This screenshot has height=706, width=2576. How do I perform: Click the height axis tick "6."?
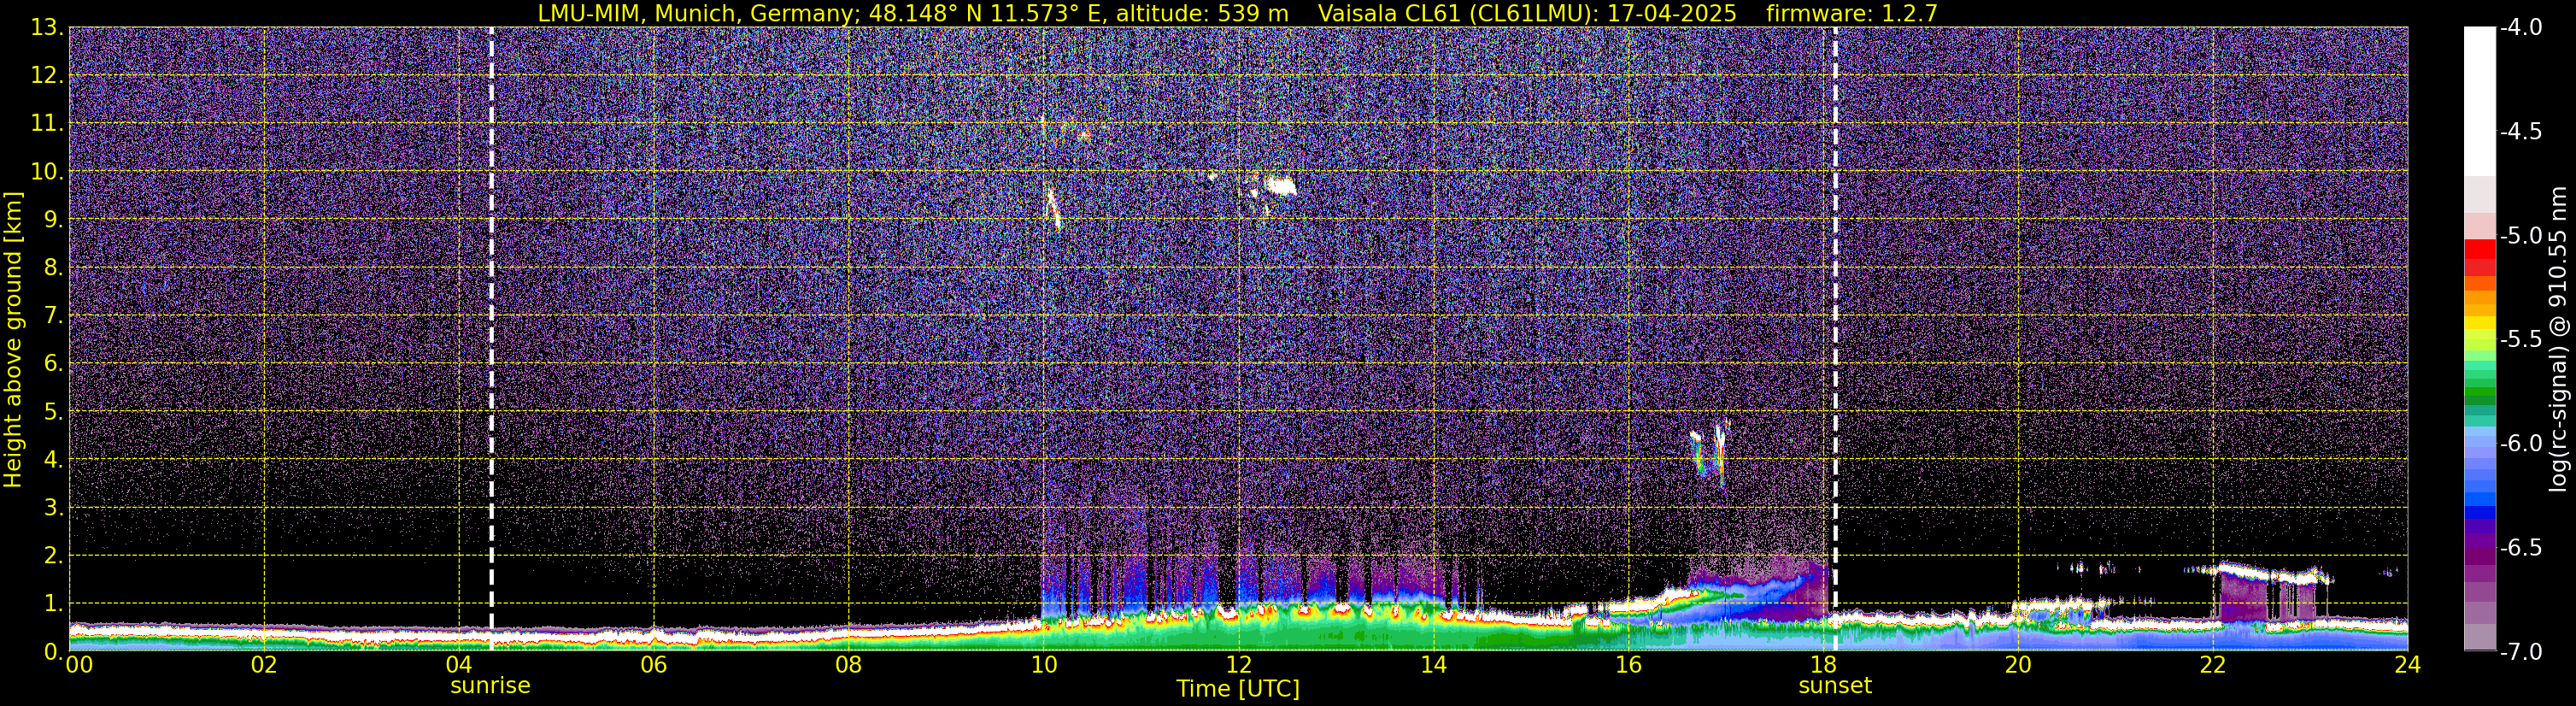point(53,363)
